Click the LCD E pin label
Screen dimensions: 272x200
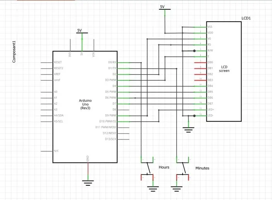pyautogui.click(x=208, y=56)
